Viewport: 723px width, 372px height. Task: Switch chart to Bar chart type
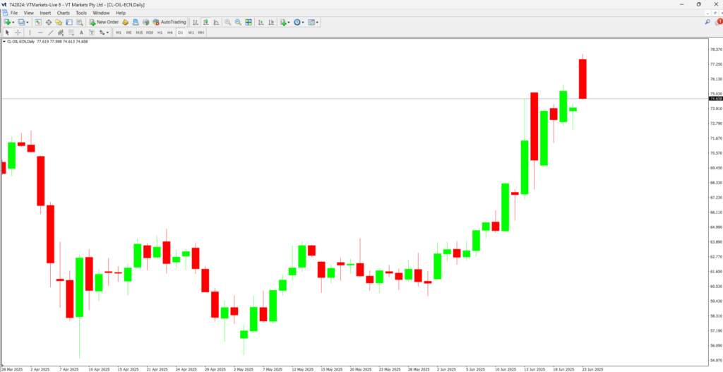click(x=196, y=22)
